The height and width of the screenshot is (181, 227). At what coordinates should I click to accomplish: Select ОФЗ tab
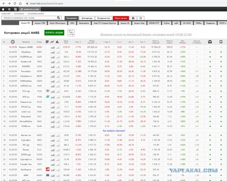[72, 23]
